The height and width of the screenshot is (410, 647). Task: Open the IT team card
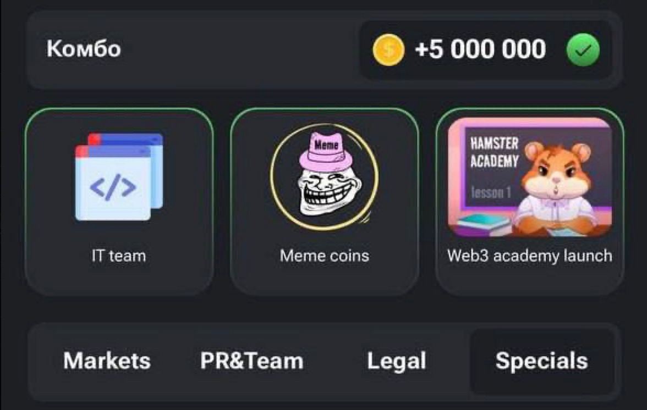tap(119, 202)
